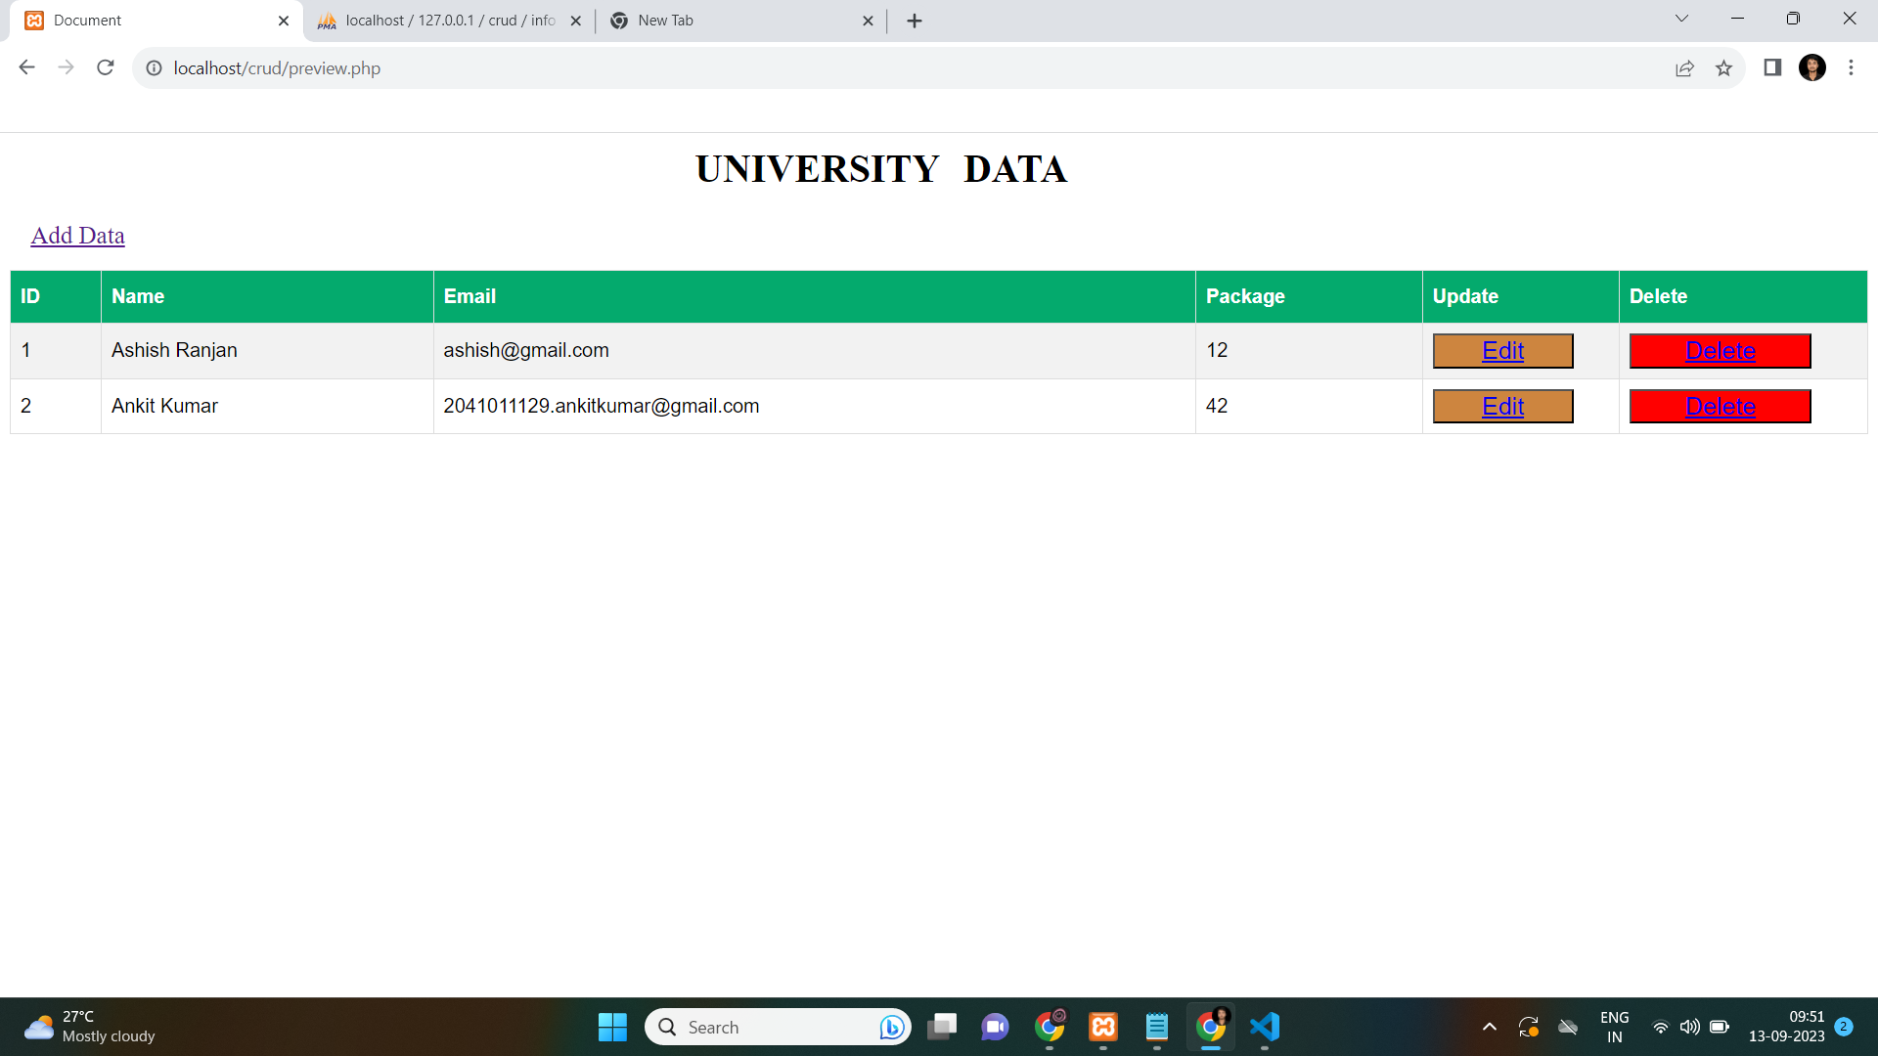Click the volume icon in system tray
Image resolution: width=1878 pixels, height=1056 pixels.
(x=1690, y=1027)
